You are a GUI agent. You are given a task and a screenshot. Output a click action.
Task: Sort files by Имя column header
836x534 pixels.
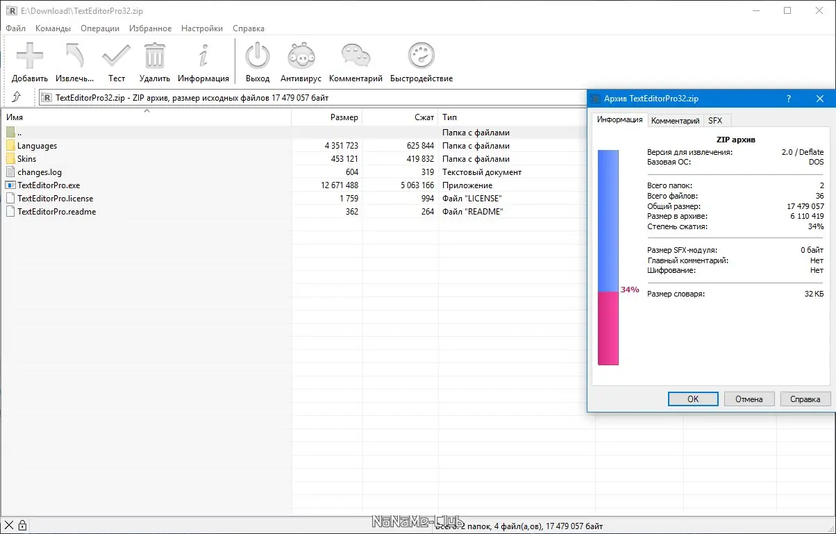147,117
